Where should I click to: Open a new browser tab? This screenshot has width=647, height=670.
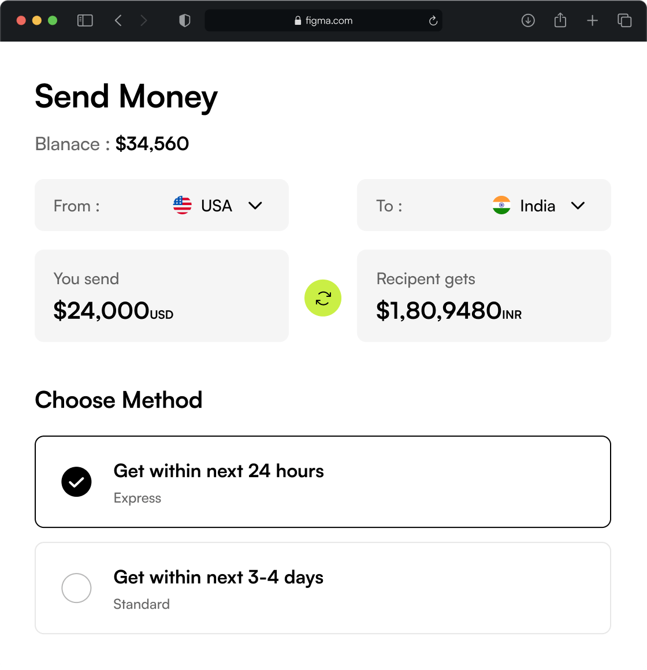pyautogui.click(x=592, y=20)
